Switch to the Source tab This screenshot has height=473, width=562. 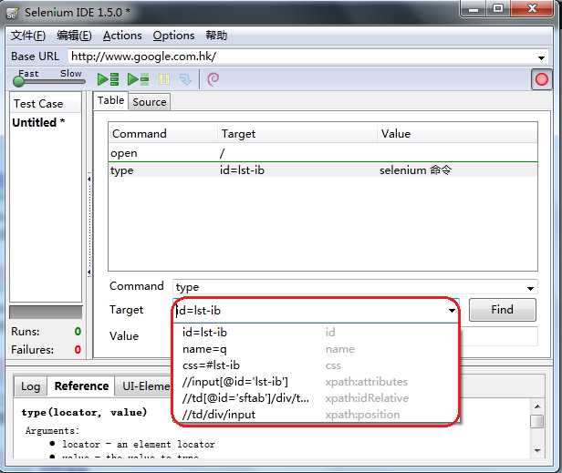(x=150, y=102)
